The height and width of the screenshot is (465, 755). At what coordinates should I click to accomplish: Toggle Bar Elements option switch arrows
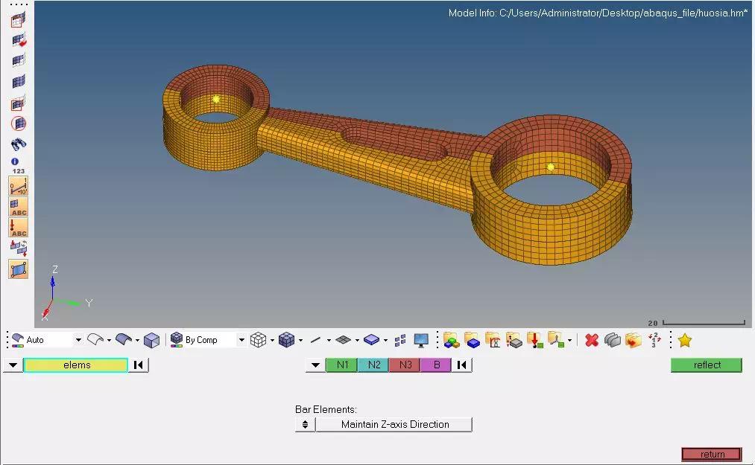click(305, 425)
